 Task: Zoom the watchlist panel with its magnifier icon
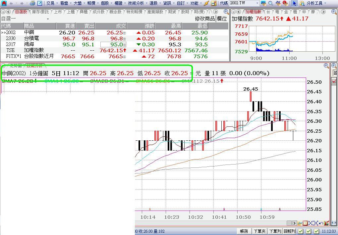tap(226, 12)
